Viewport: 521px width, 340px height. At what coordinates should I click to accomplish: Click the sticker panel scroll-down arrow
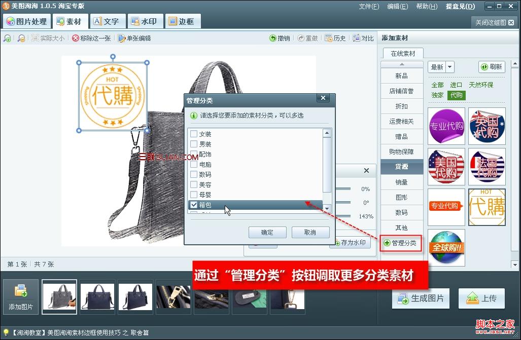pyautogui.click(x=515, y=265)
